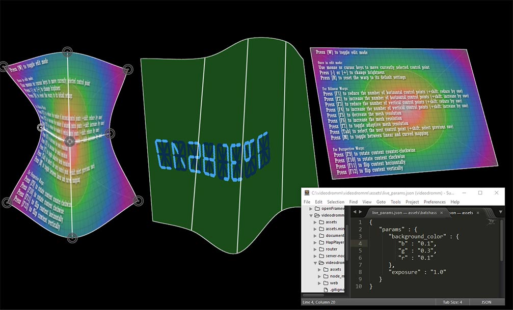Click the previous tab arrow in the tab bar
This screenshot has width=513, height=310.
(355, 212)
